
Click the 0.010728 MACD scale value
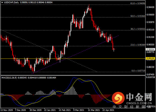[x=150, y=77]
